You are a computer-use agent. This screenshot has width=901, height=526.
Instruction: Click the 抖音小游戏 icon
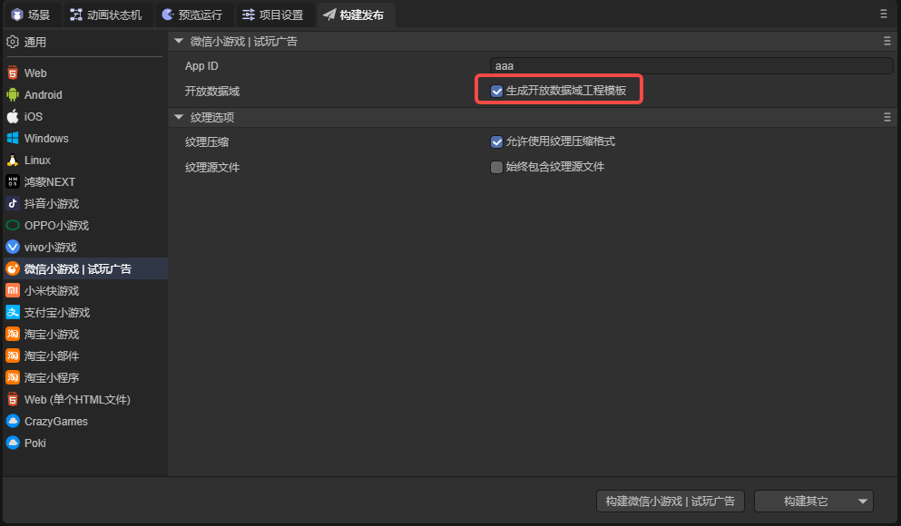[x=13, y=204]
